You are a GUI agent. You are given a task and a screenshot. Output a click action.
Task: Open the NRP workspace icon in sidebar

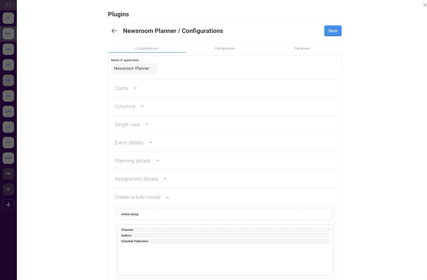[8, 34]
